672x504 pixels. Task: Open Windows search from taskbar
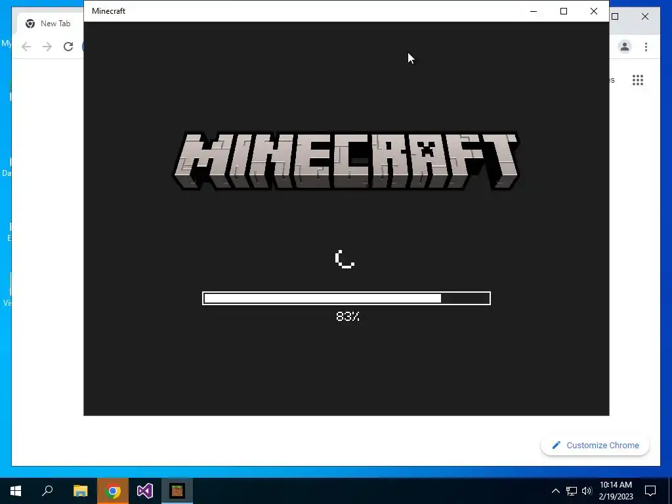tap(47, 491)
